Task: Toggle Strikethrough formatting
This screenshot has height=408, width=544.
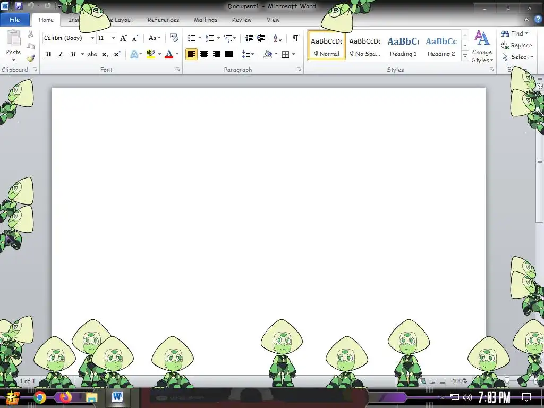Action: pos(92,54)
